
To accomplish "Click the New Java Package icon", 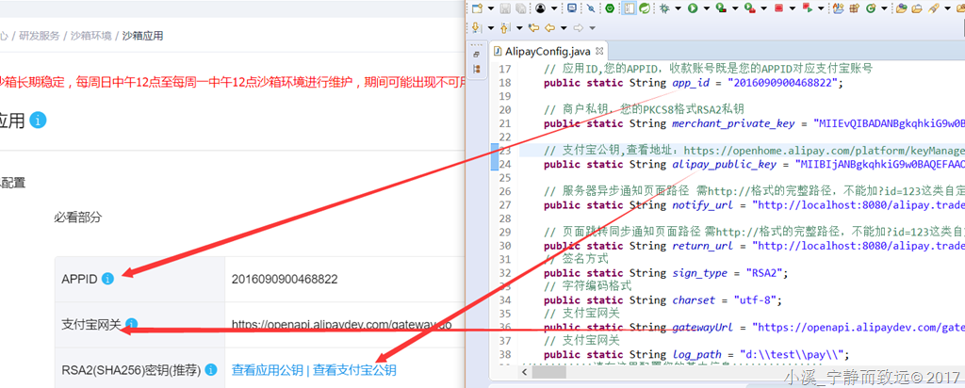I will point(854,8).
